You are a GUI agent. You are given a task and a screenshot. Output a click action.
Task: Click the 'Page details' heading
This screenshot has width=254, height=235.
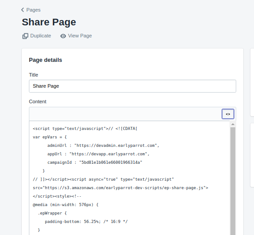coord(45,60)
